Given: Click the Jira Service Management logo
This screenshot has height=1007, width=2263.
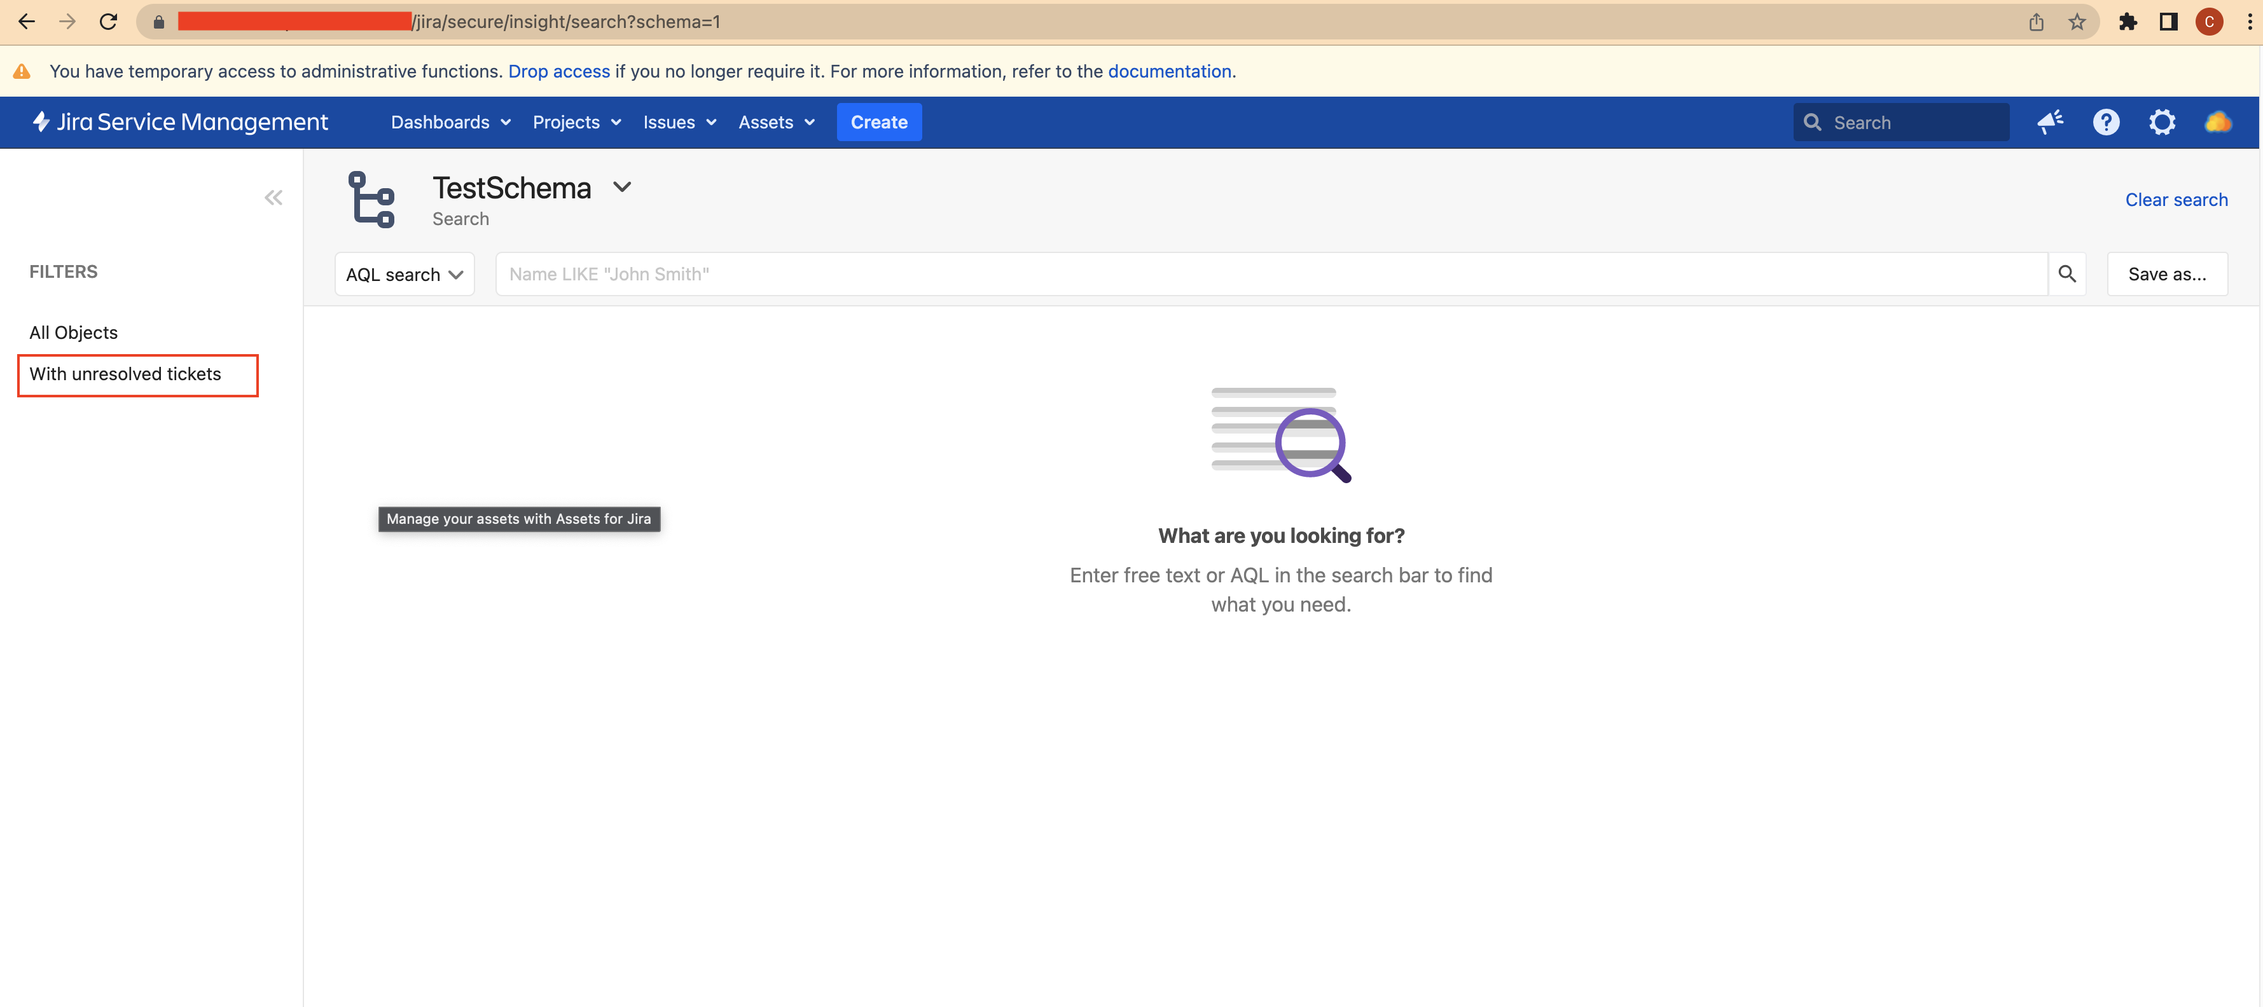Looking at the screenshot, I should [180, 122].
